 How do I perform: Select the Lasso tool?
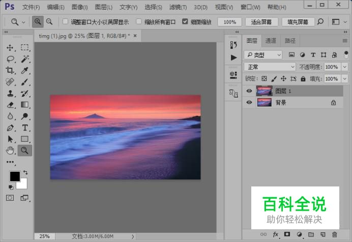[10, 59]
